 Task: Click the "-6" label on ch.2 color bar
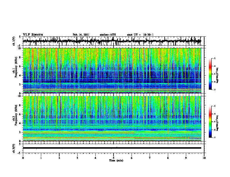pyautogui.click(x=214, y=130)
